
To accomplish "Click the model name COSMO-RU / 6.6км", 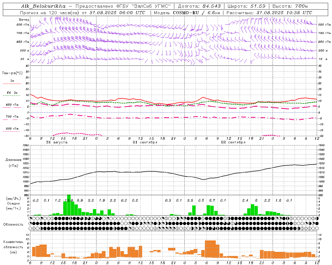I will (x=197, y=13).
